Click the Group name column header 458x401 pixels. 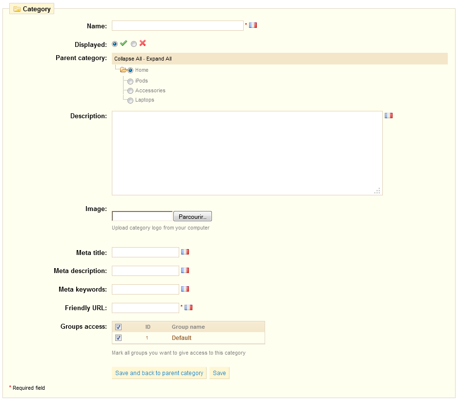tap(188, 327)
